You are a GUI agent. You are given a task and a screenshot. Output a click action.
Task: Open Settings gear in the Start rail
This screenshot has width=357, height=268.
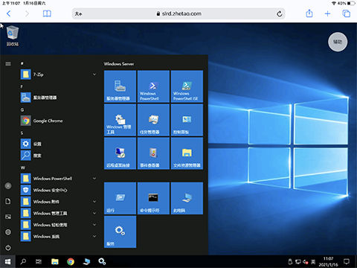(8, 232)
